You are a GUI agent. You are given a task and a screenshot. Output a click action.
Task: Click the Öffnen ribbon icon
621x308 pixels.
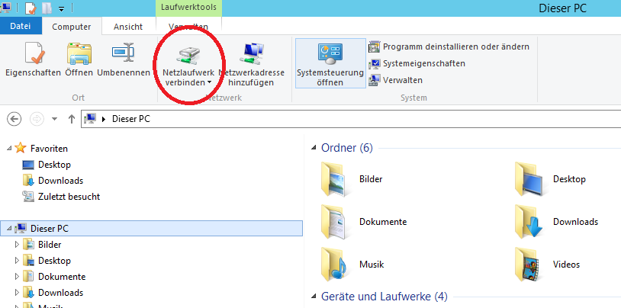click(x=79, y=53)
